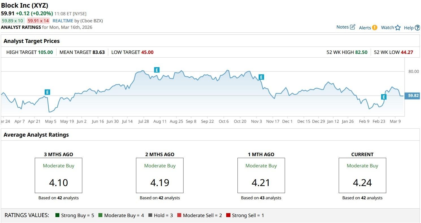Screen dimensions: 421x223
Task: Click the 80.00 price axis label
Action: [x=414, y=71]
